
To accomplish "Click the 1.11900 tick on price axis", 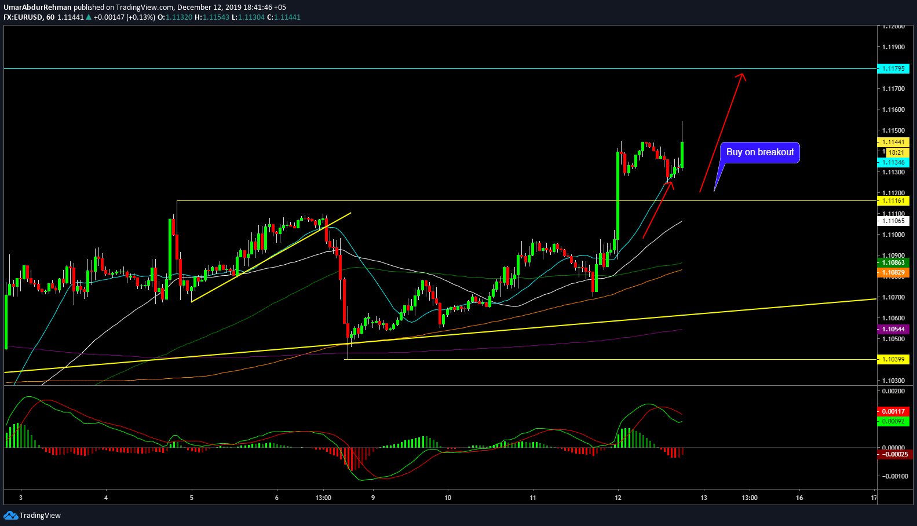I will click(893, 47).
